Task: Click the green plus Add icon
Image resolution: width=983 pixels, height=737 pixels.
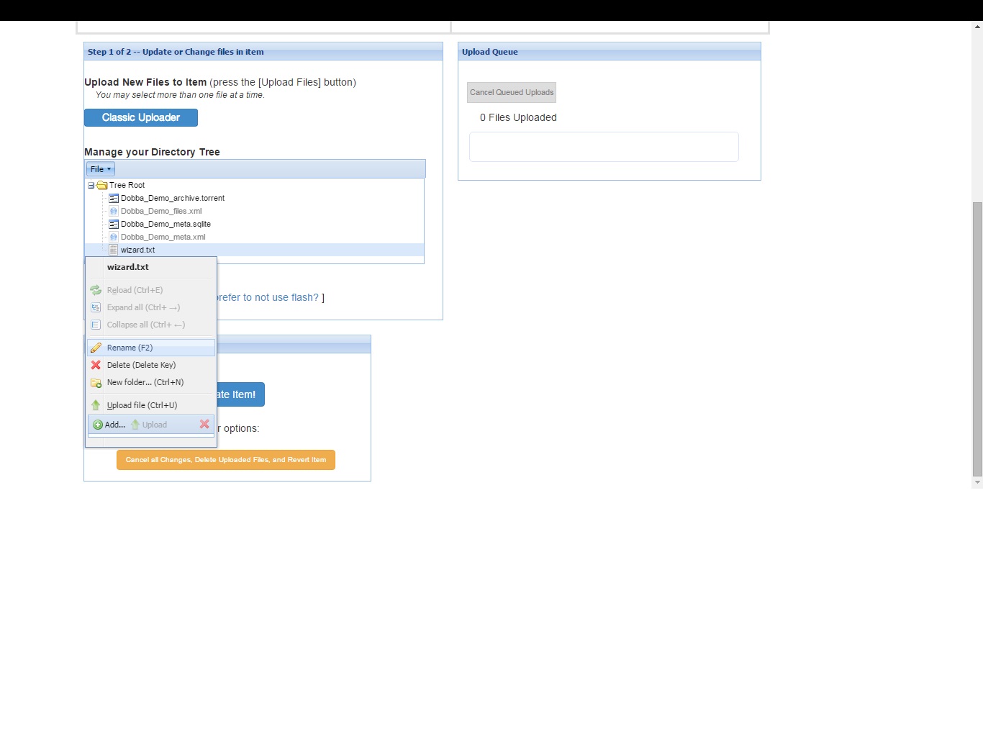Action: pos(98,425)
